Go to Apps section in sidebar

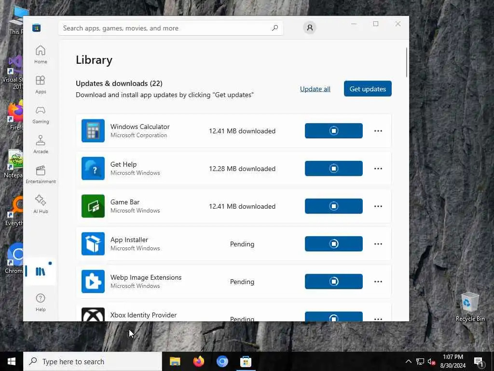coord(41,85)
